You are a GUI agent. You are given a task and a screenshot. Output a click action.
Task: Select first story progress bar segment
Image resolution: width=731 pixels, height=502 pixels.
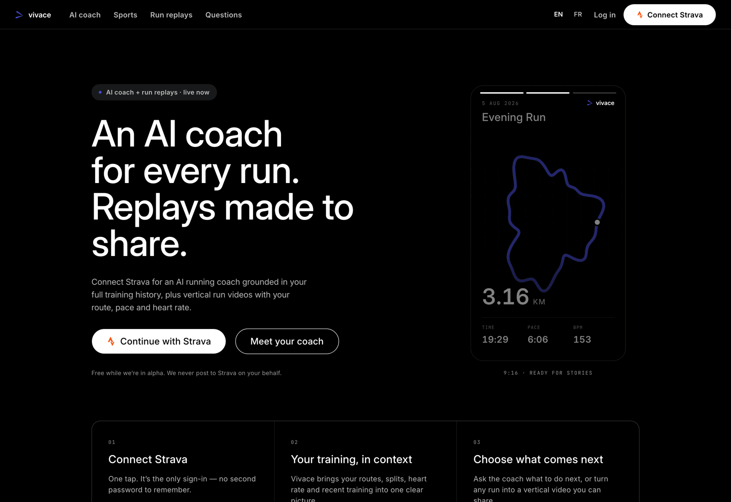(502, 93)
